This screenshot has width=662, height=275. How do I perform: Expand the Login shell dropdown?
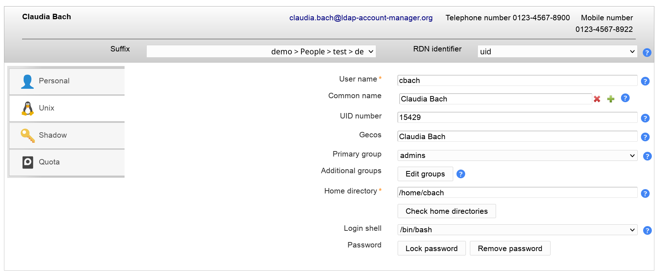click(517, 230)
